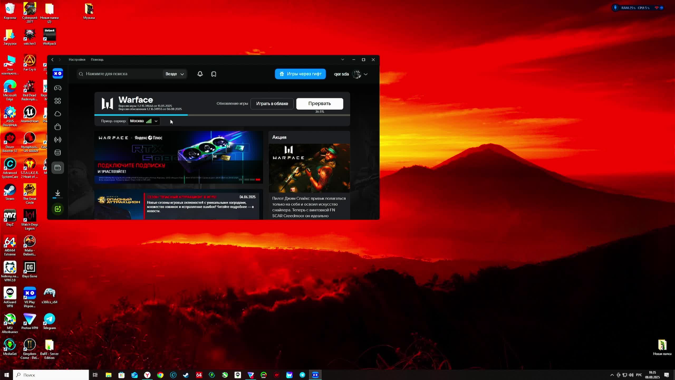Screen dimensions: 675x380
Task: Open the Настройки menu
Action: (x=77, y=60)
